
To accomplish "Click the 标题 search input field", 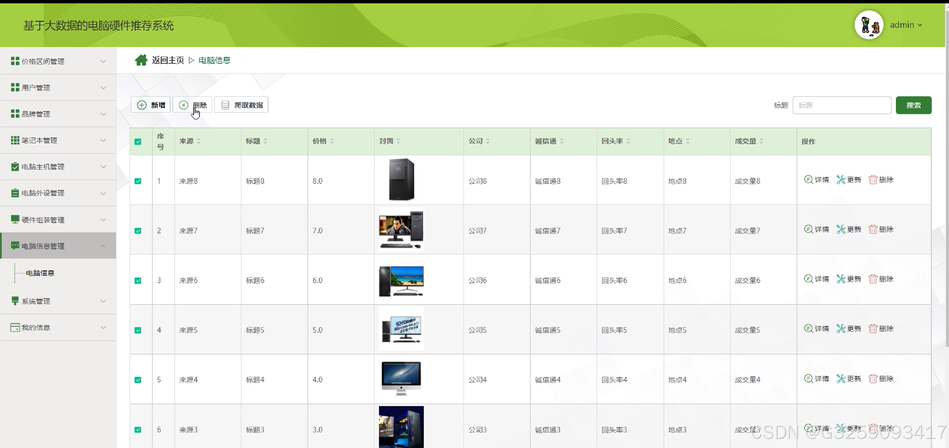I will 842,105.
